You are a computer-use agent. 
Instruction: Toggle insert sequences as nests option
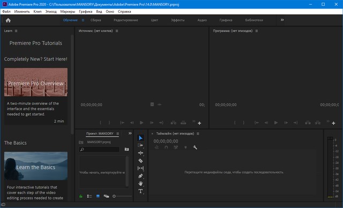pos(156,147)
